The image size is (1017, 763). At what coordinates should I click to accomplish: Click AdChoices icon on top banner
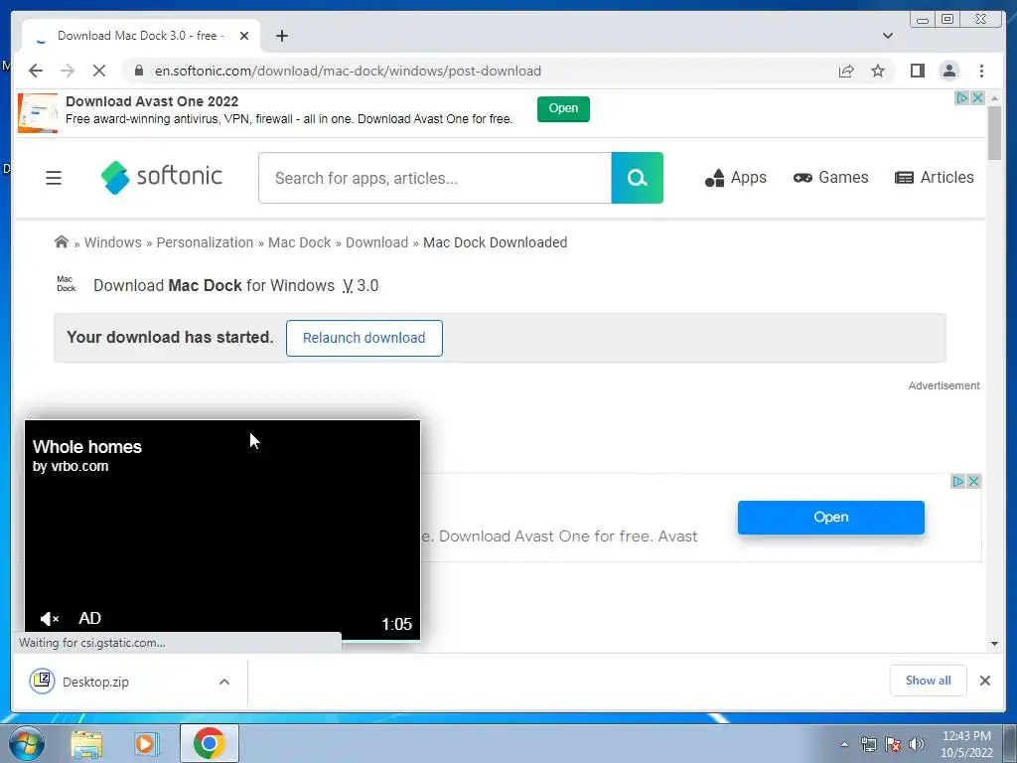pyautogui.click(x=962, y=98)
